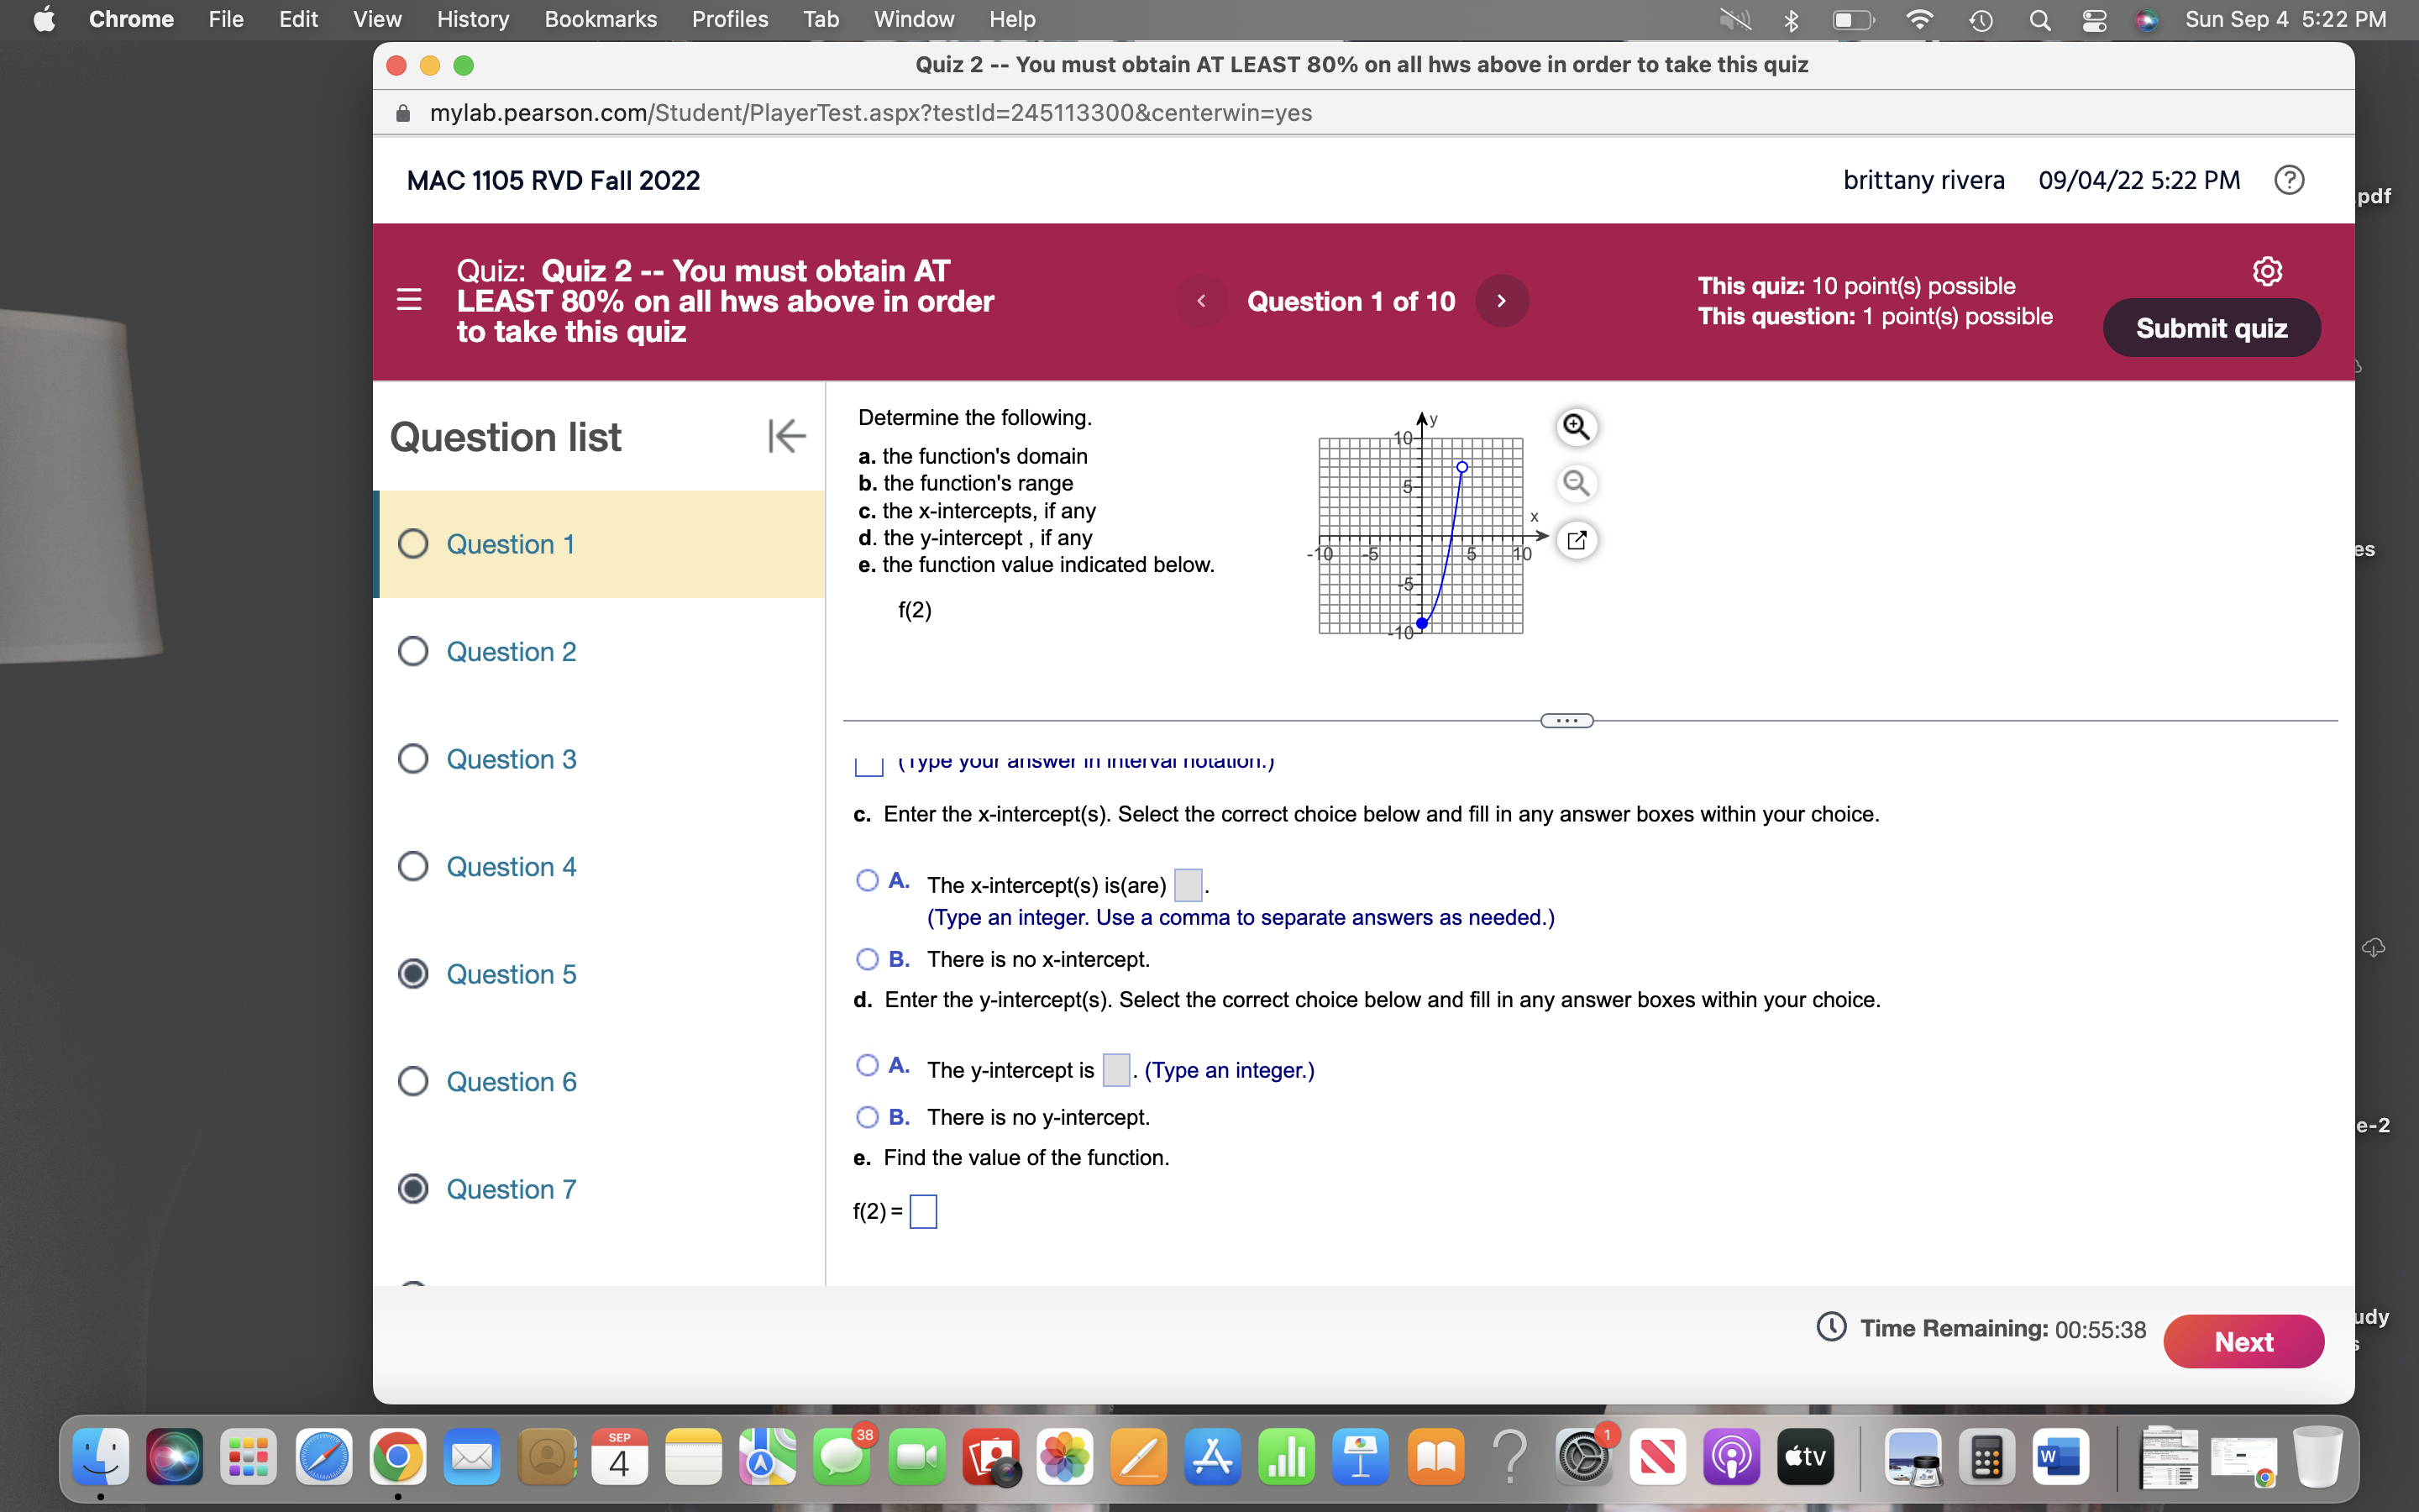Click the f(2) answer input box
The height and width of the screenshot is (1512, 2419).
coord(922,1212)
